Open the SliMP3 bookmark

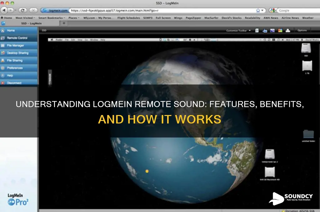coord(148,18)
